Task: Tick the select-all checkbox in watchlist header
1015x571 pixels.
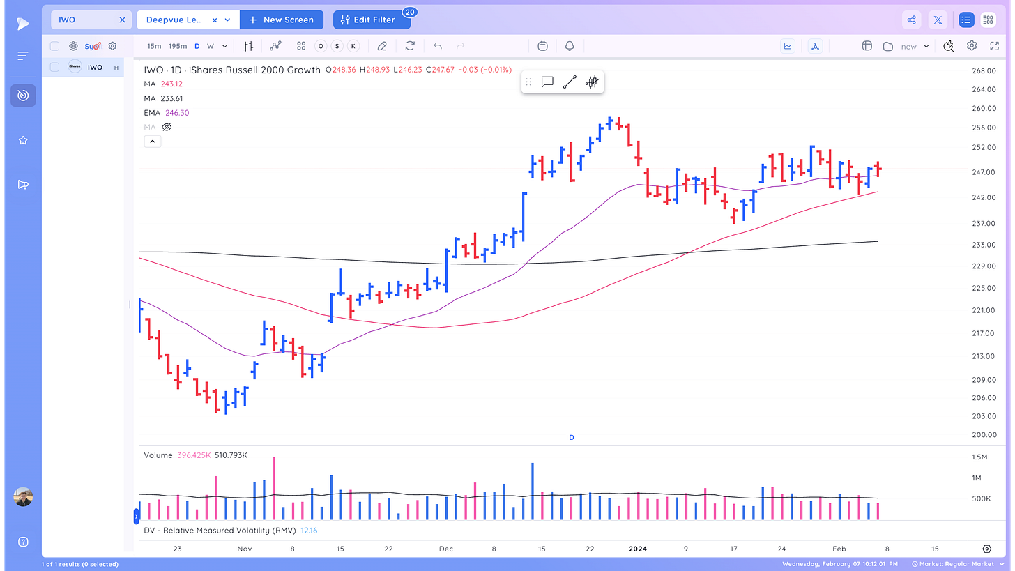Action: coord(54,46)
